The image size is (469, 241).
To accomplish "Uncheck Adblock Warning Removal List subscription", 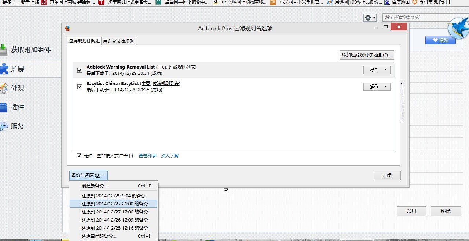I will click(x=80, y=70).
